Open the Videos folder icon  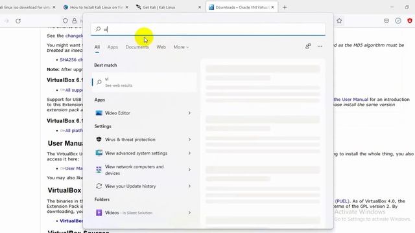click(99, 213)
